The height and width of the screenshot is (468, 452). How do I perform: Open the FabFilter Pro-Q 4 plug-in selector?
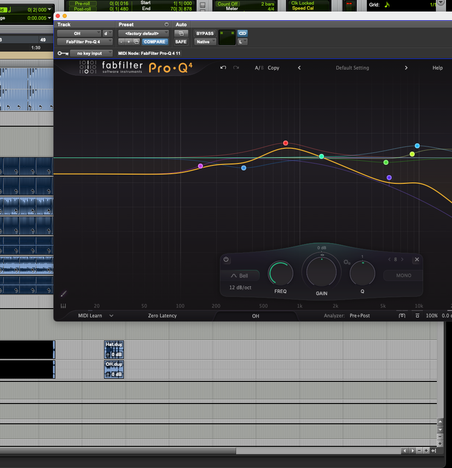click(x=85, y=42)
